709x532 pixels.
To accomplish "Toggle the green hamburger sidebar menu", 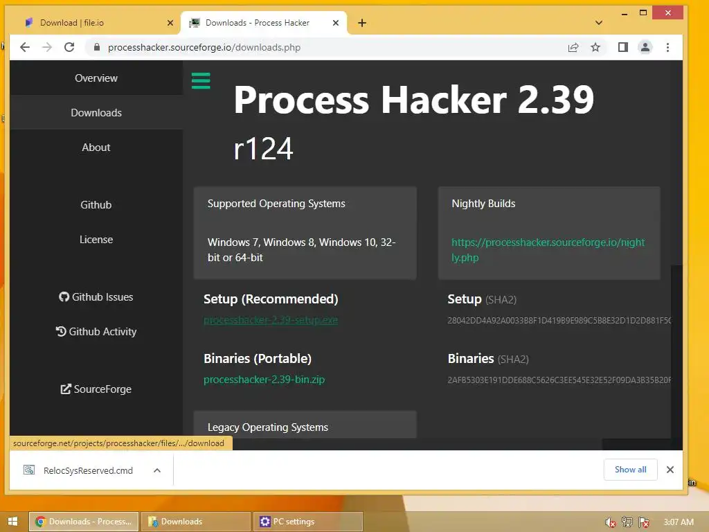I will pyautogui.click(x=201, y=80).
